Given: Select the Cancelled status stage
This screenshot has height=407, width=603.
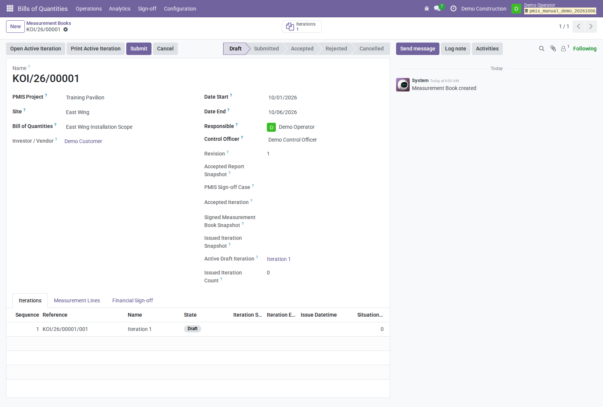Looking at the screenshot, I should coord(371,49).
